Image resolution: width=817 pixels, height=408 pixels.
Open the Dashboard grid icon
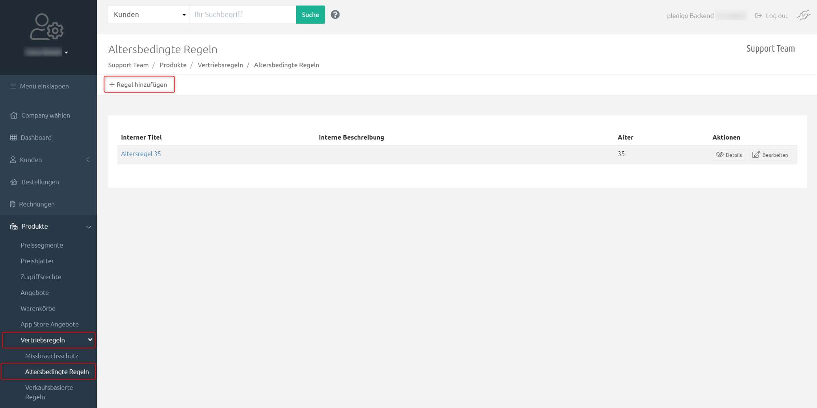(13, 138)
